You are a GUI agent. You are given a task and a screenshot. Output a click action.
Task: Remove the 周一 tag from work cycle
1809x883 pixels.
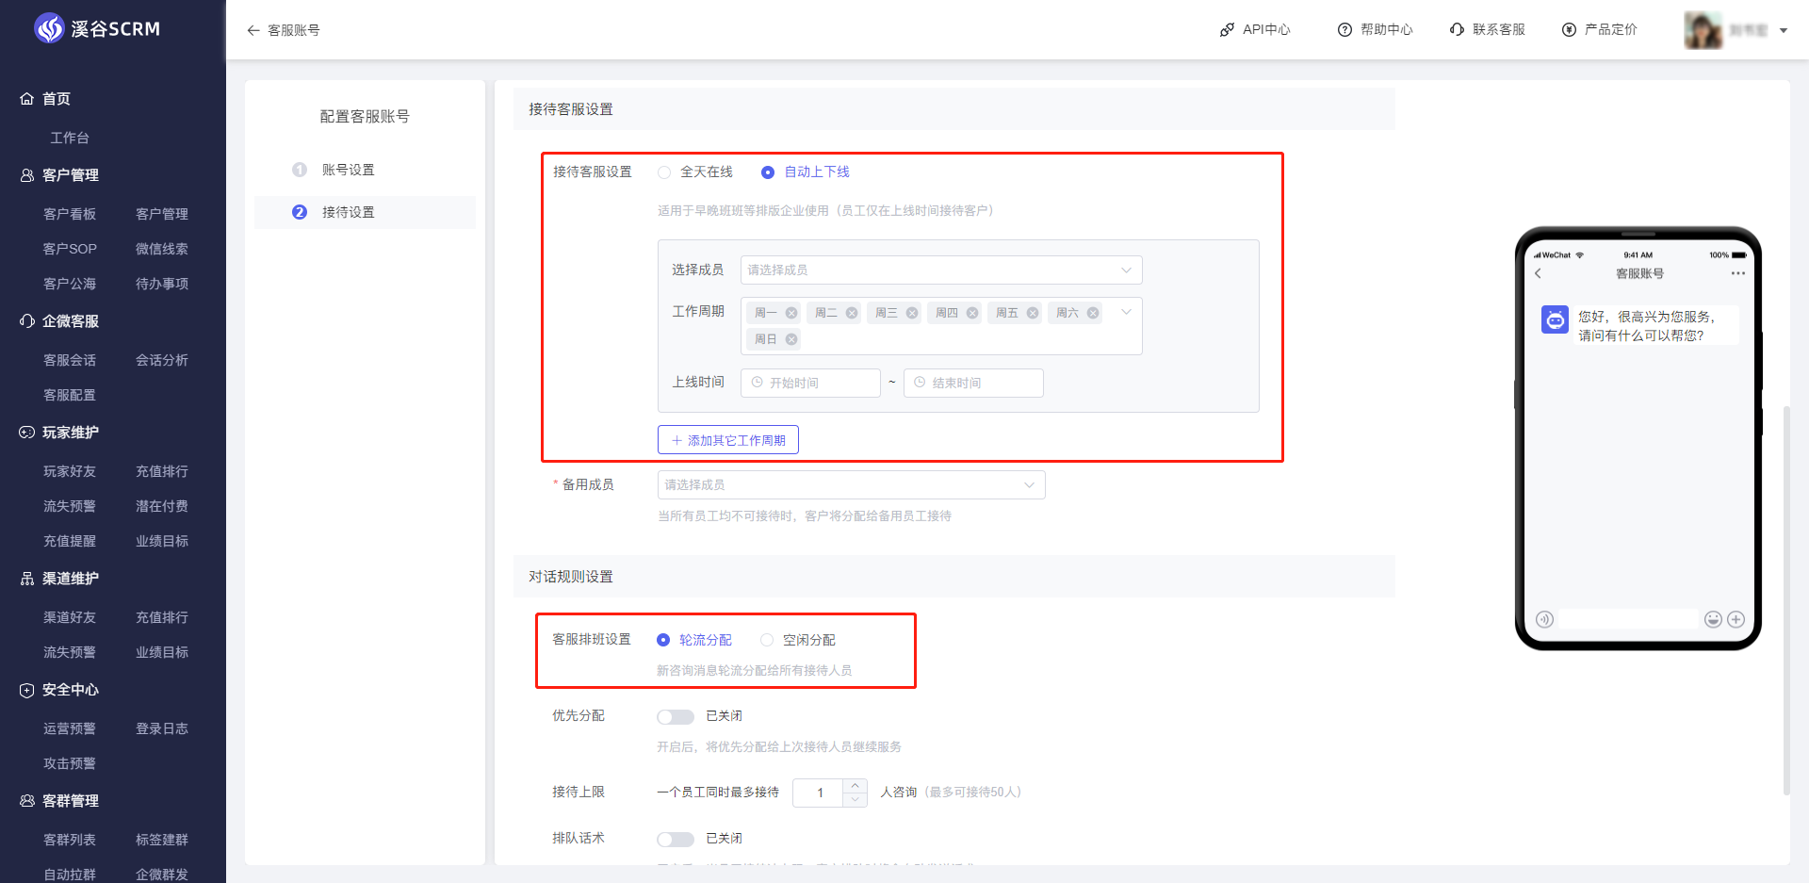[x=791, y=313]
